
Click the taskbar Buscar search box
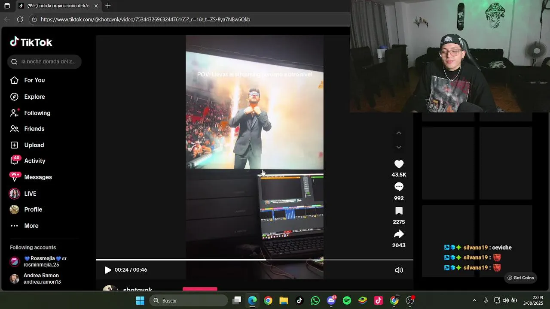tap(189, 300)
